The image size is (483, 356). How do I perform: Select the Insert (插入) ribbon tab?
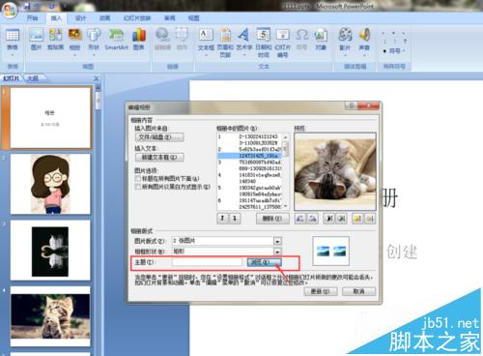click(56, 18)
